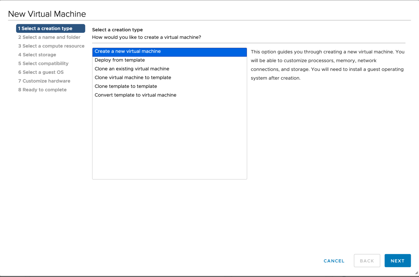419x277 pixels.
Task: Jump to step 3 Select a compute resource
Action: (51, 46)
